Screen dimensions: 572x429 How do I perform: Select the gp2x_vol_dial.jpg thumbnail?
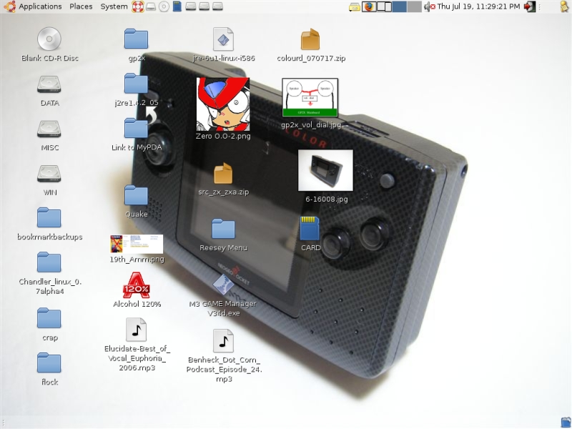click(x=310, y=97)
